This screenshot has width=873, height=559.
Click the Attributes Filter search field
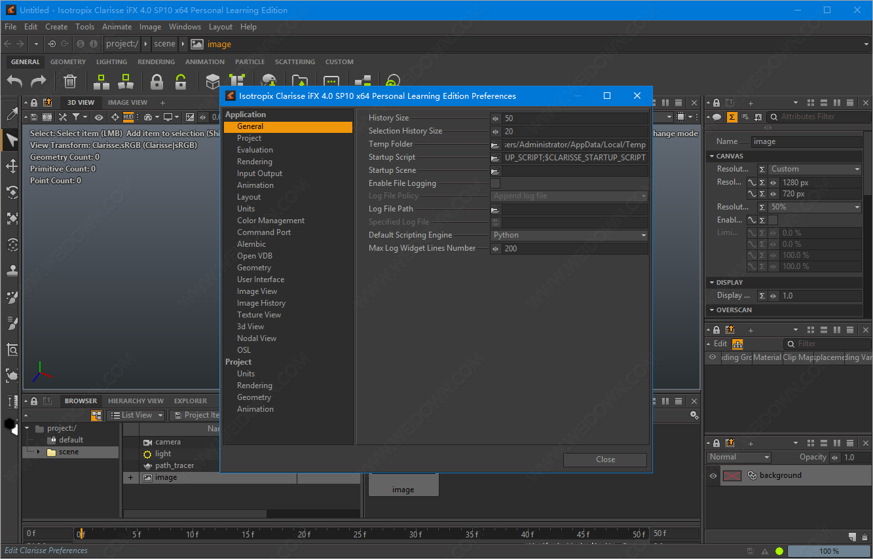coord(820,117)
